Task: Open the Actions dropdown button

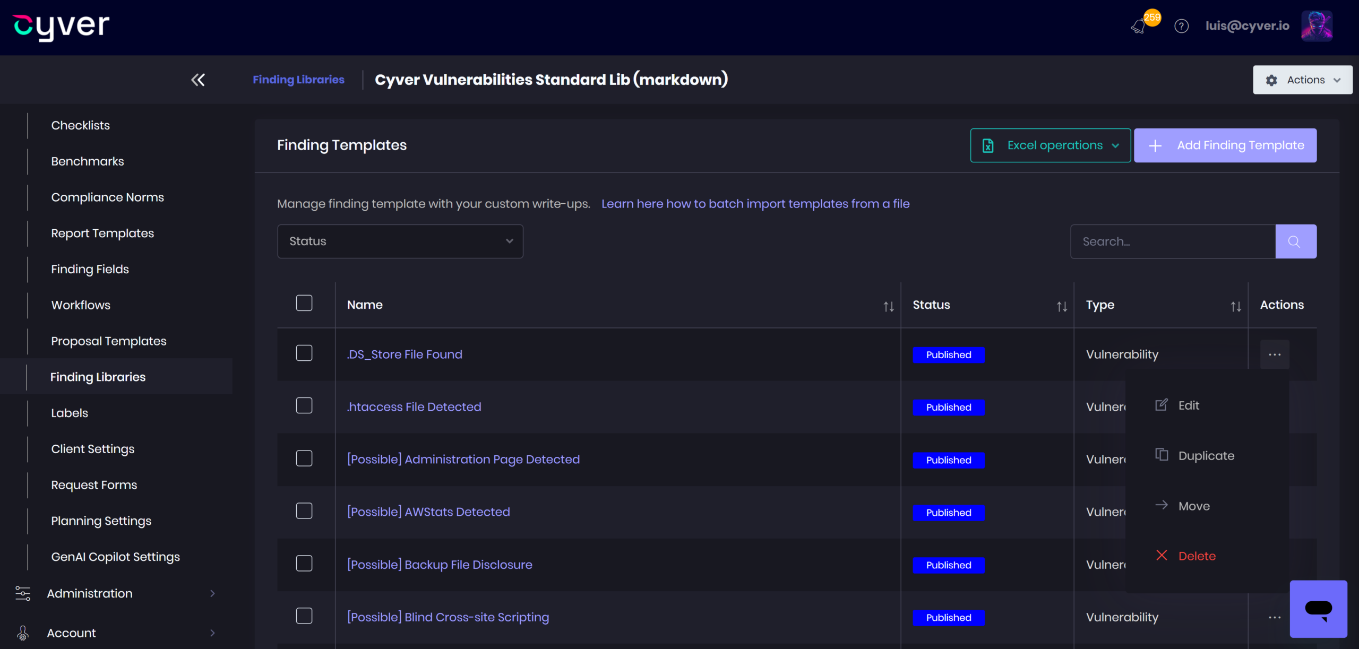Action: point(1303,80)
